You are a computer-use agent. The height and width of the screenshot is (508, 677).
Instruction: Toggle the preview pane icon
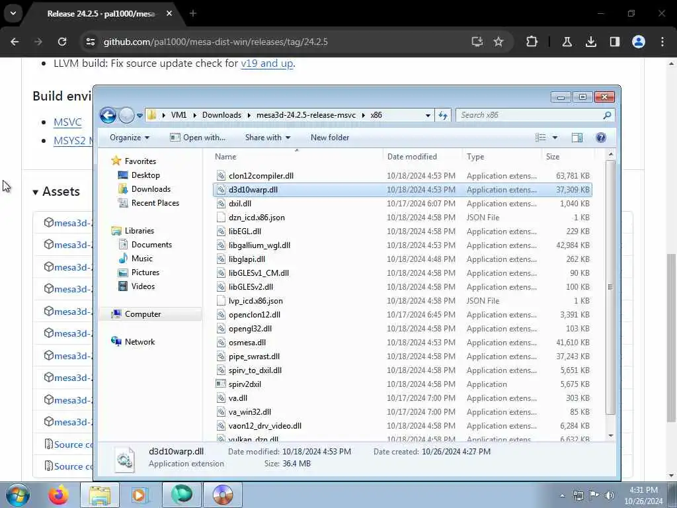pyautogui.click(x=577, y=138)
